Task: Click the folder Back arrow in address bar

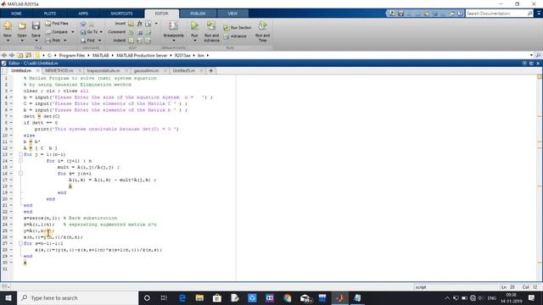Action: [x=3, y=55]
